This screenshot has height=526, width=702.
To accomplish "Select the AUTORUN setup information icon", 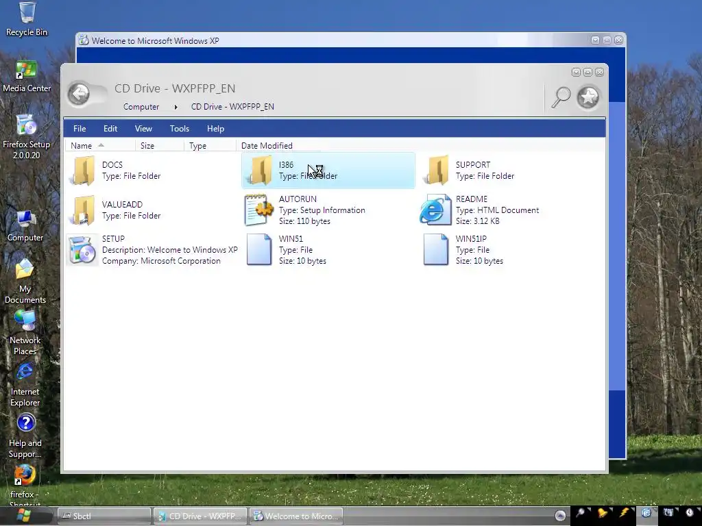I will (x=258, y=210).
